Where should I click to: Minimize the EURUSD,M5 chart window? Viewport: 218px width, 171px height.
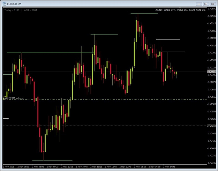[x=199, y=4]
